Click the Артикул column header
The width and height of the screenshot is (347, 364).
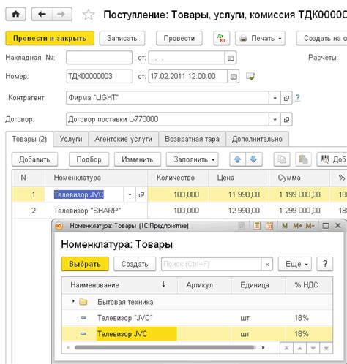point(204,284)
